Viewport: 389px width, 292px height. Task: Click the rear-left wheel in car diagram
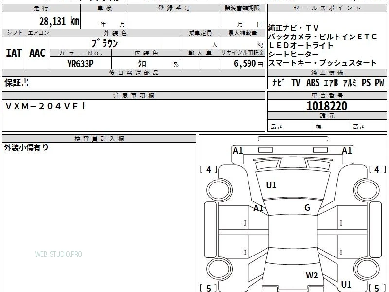[x=219, y=269]
